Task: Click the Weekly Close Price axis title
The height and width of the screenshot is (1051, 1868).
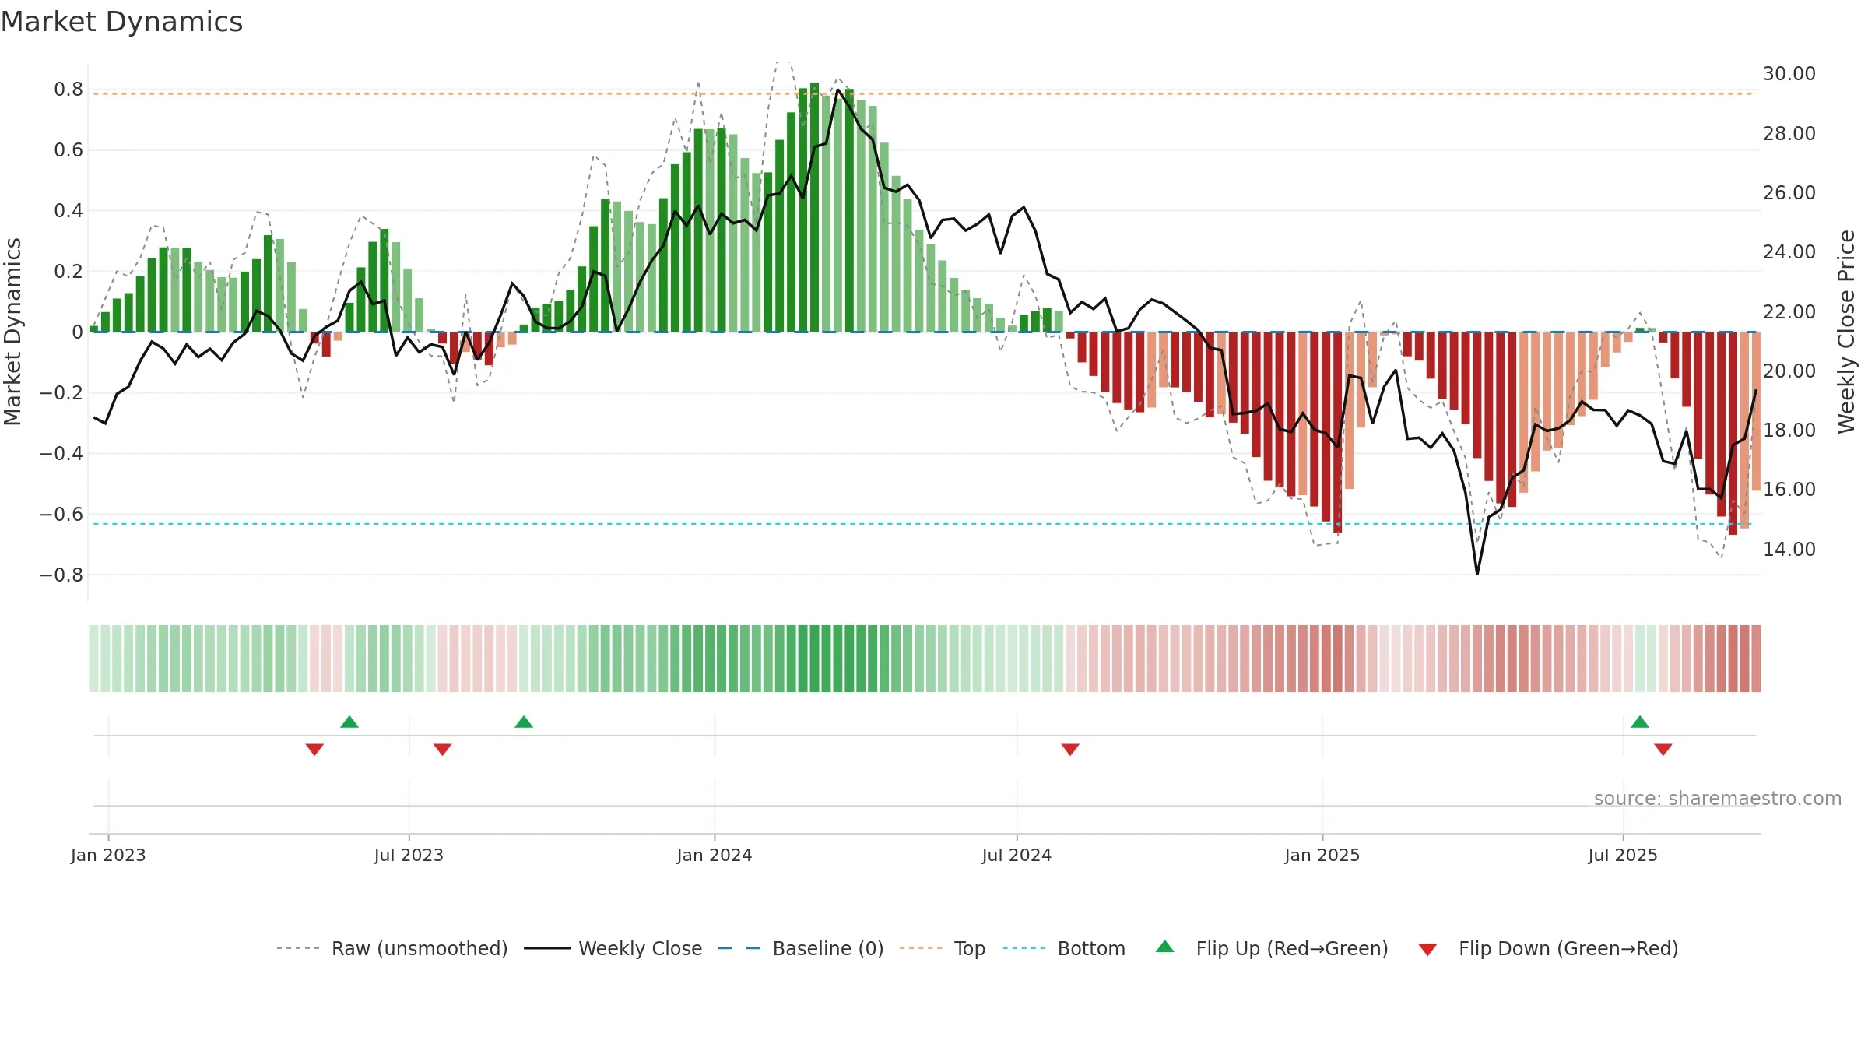Action: (1846, 332)
